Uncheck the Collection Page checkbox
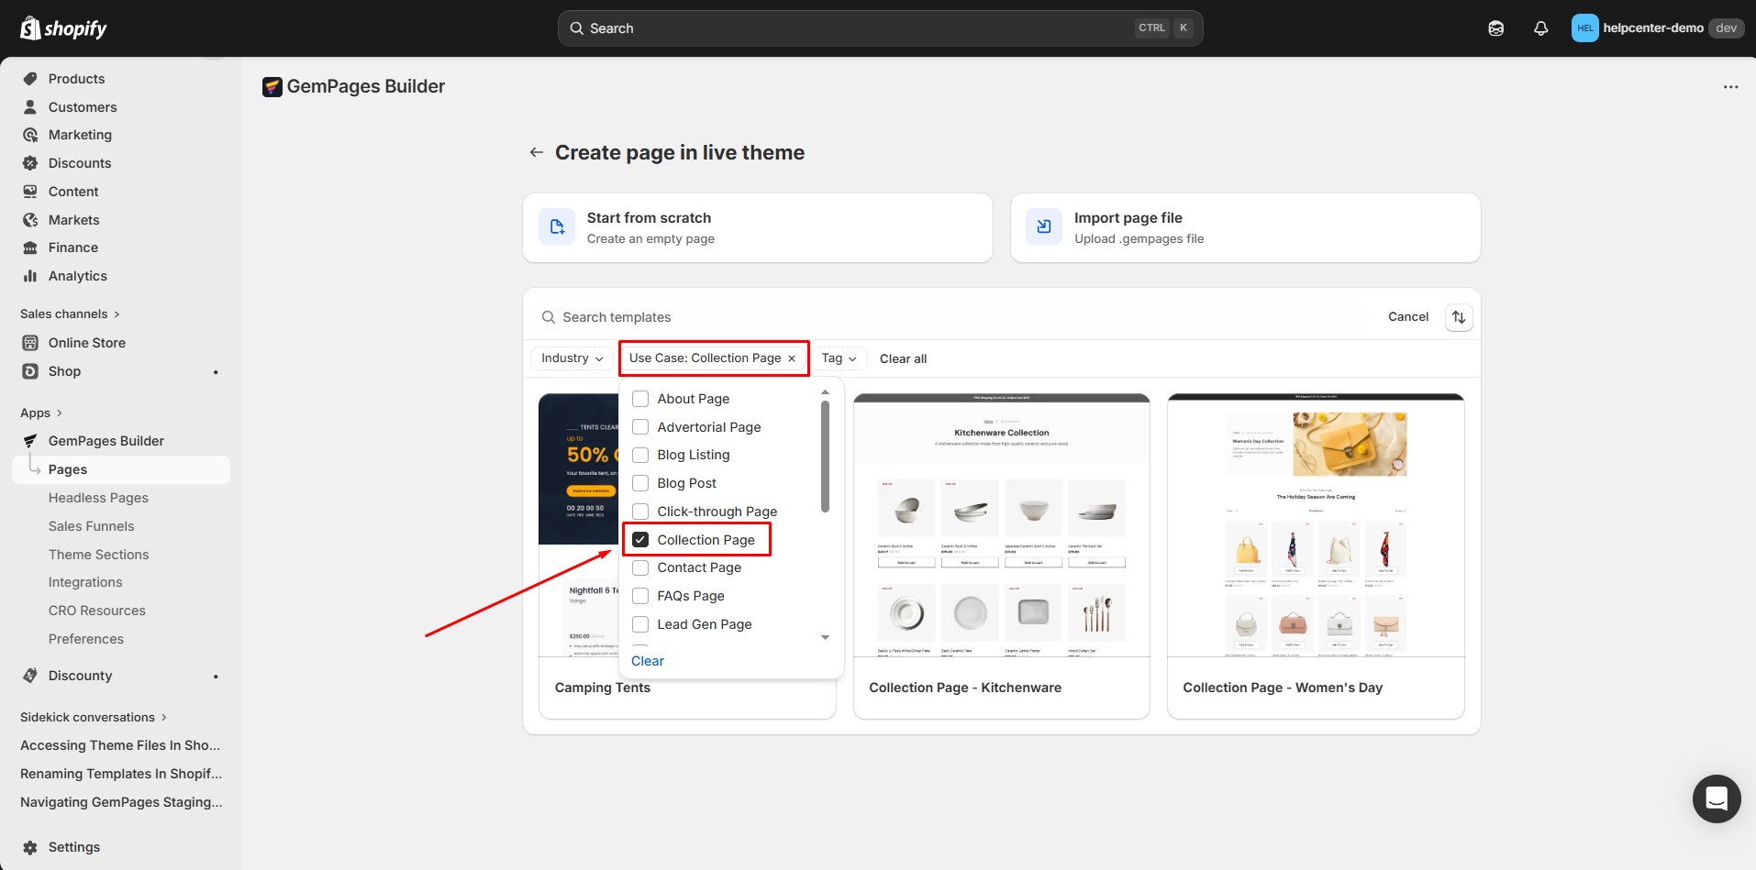Viewport: 1756px width, 870px height. pyautogui.click(x=640, y=540)
